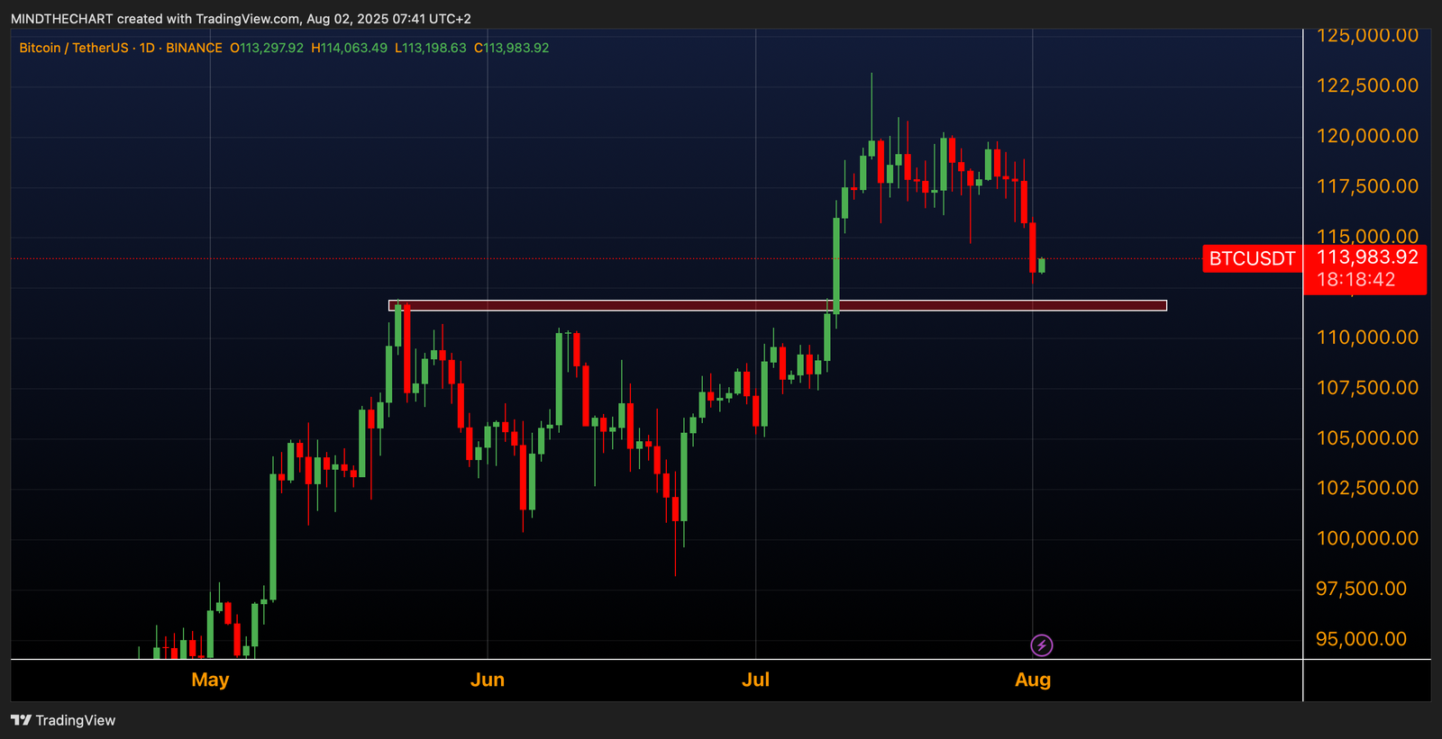Click the 102,500.00 price axis label
The width and height of the screenshot is (1442, 739).
(x=1367, y=488)
